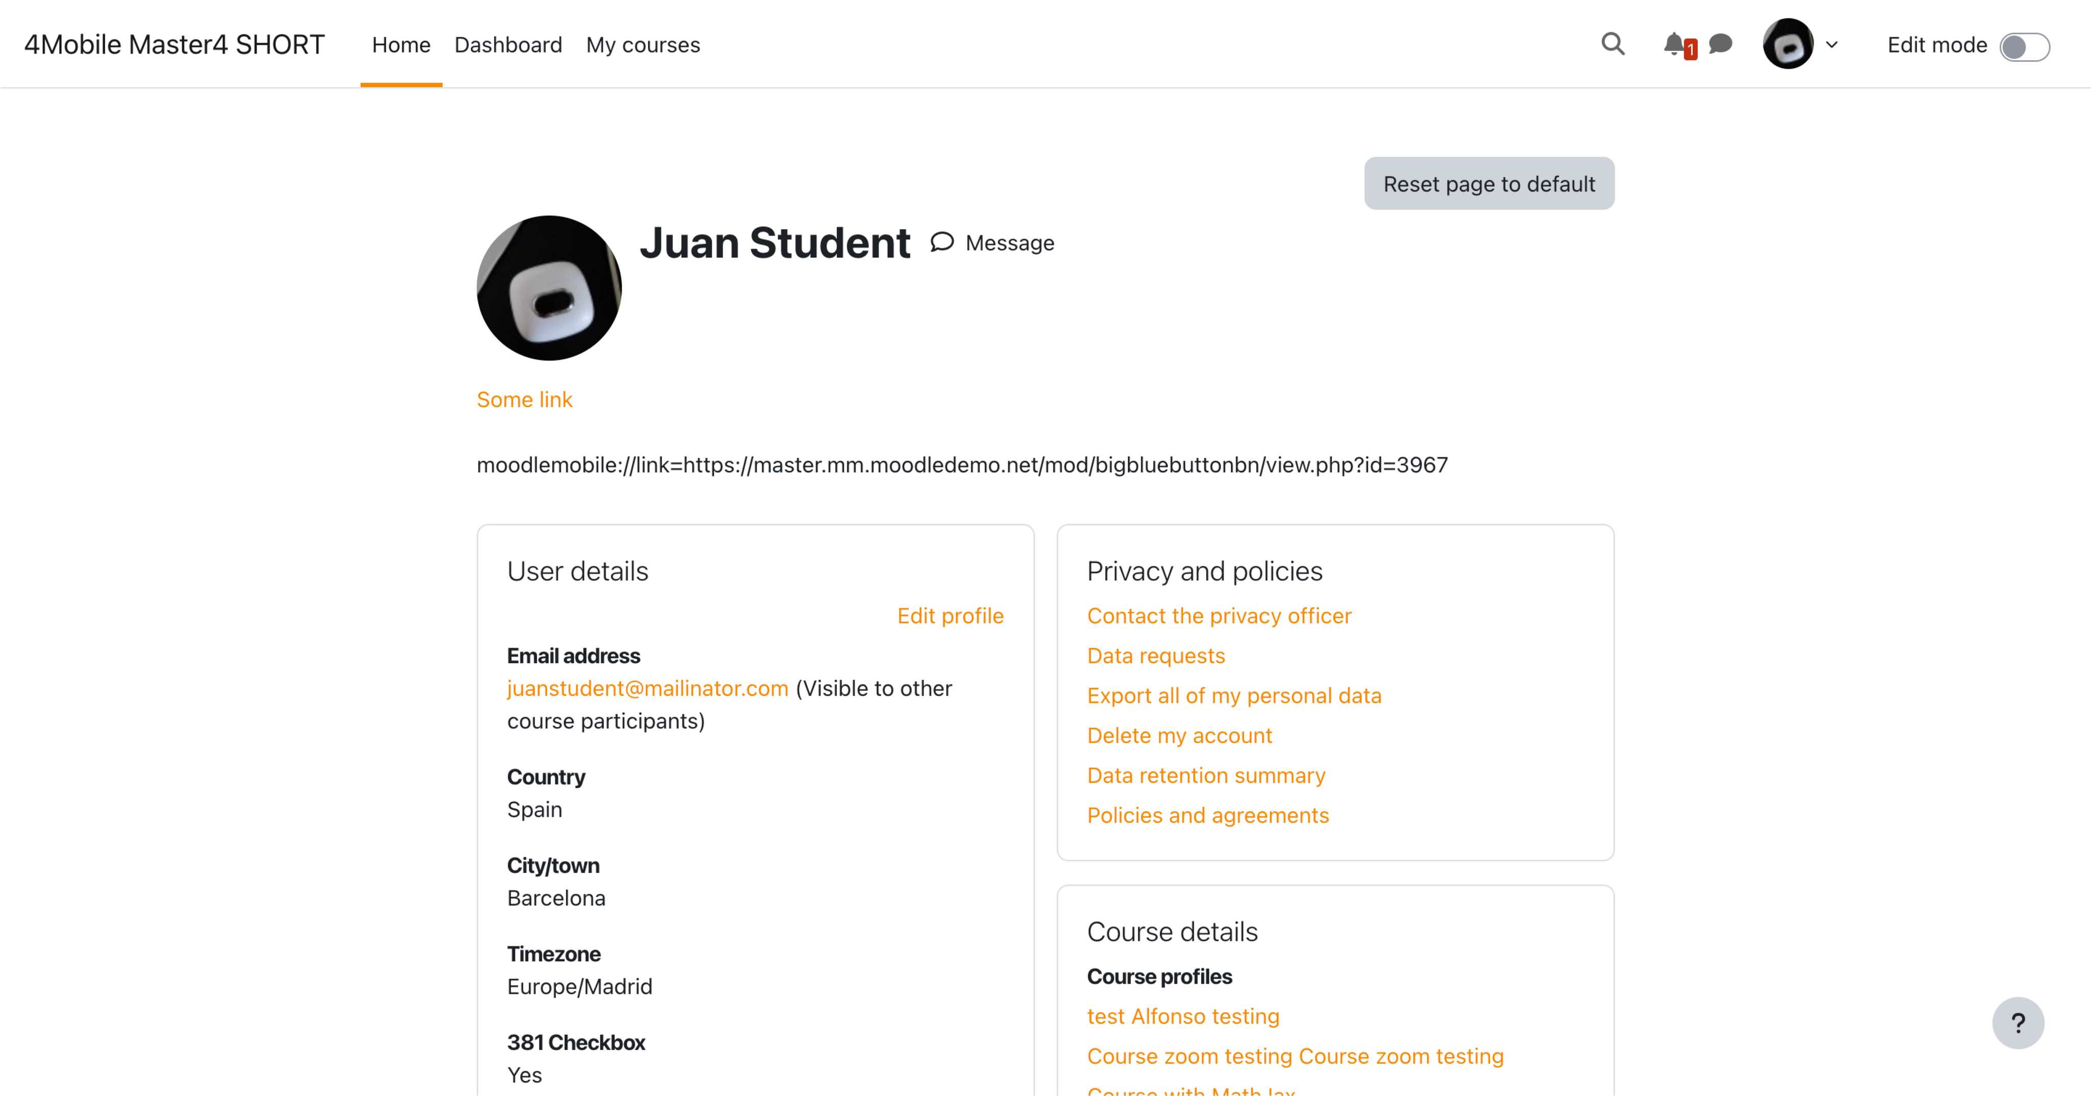Open juanstudent@mailinator.com email link

(648, 688)
